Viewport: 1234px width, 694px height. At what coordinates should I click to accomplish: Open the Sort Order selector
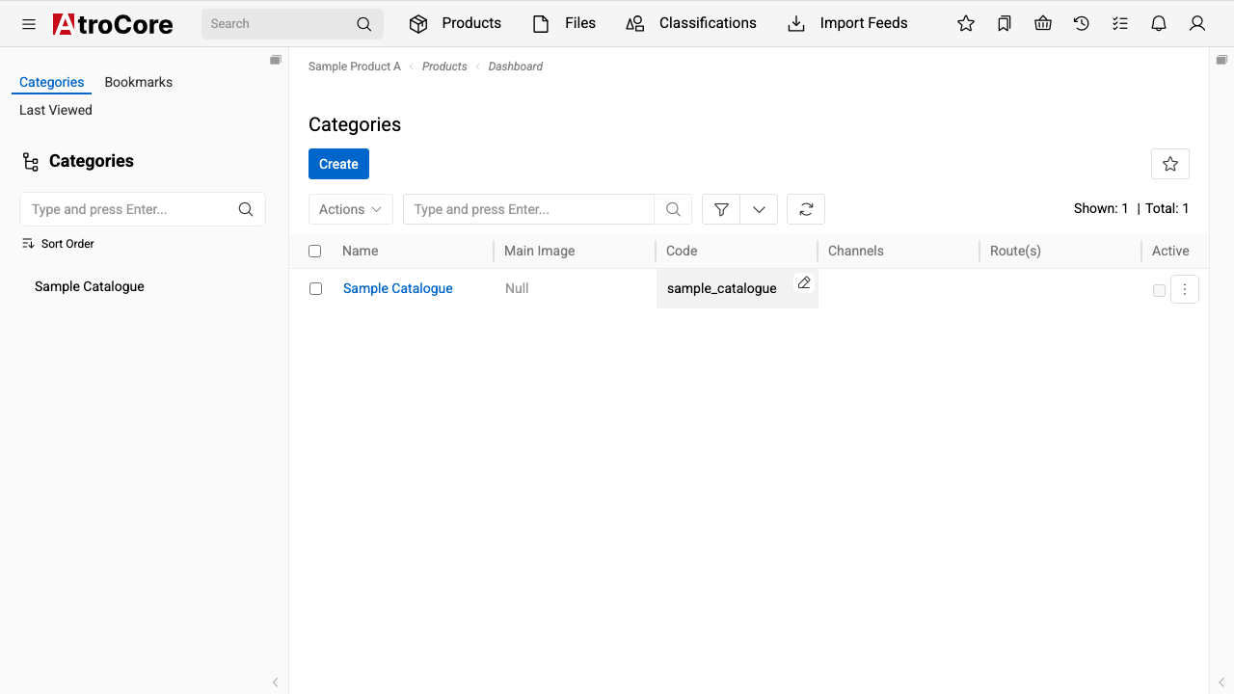click(x=58, y=244)
